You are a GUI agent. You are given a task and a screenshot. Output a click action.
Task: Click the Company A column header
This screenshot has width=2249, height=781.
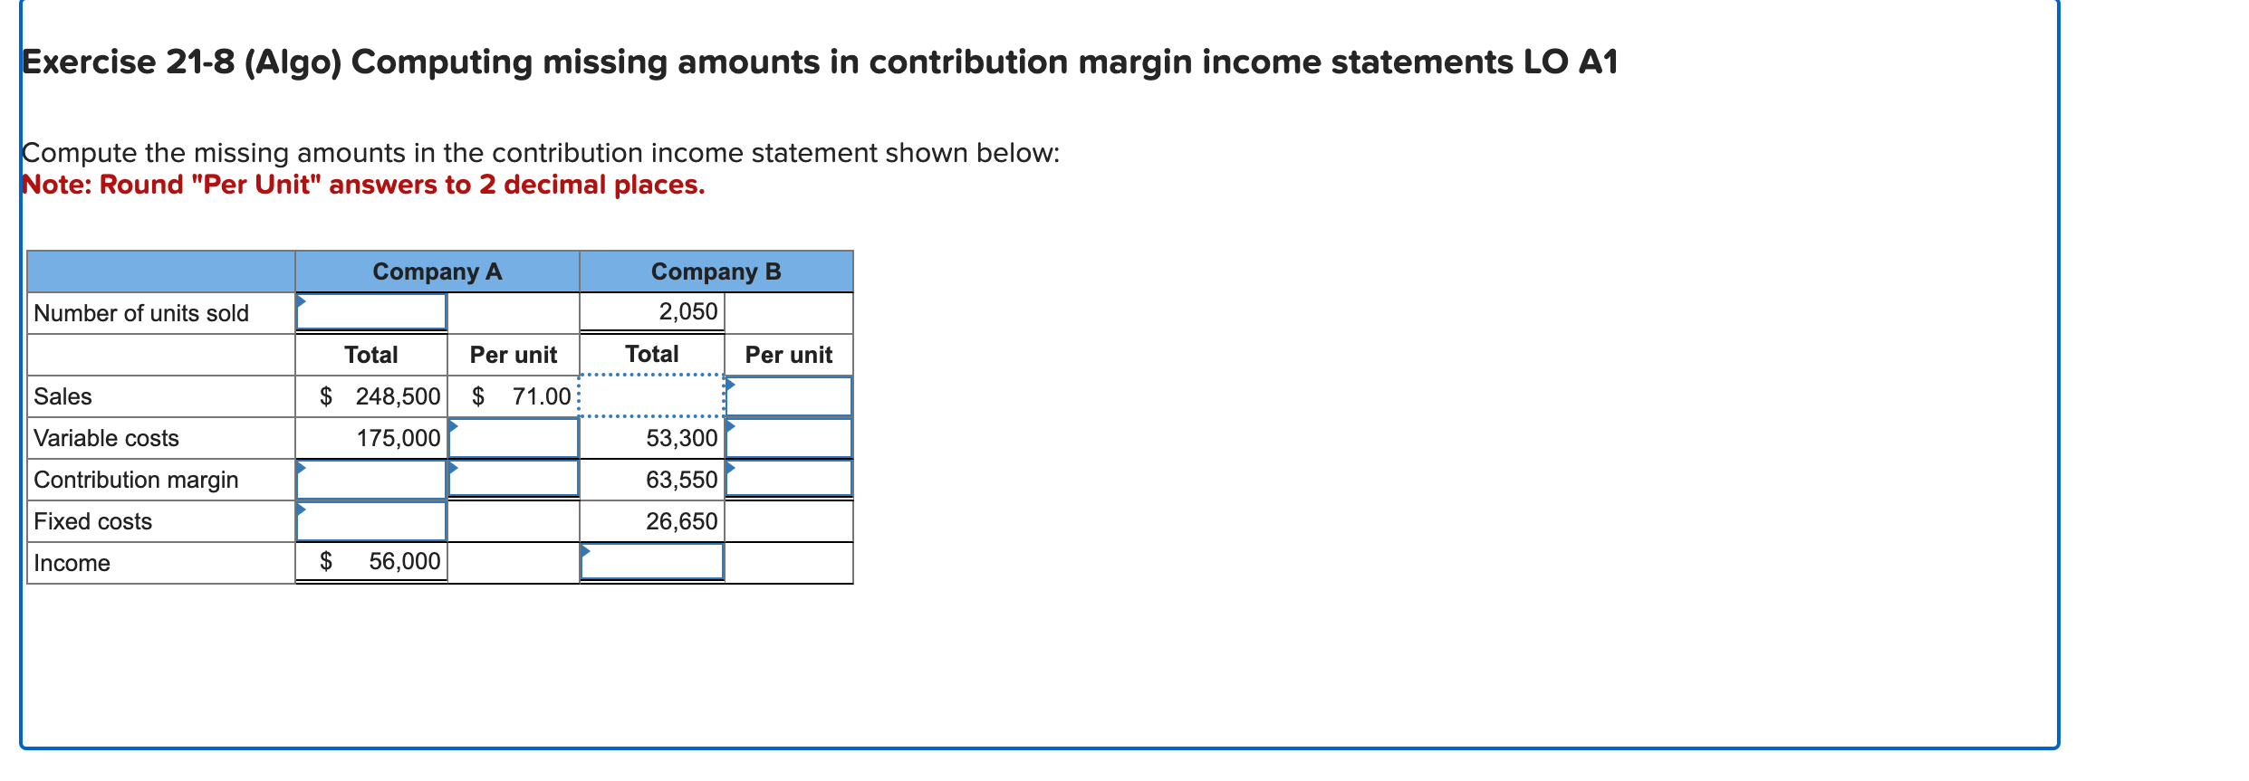(x=437, y=270)
